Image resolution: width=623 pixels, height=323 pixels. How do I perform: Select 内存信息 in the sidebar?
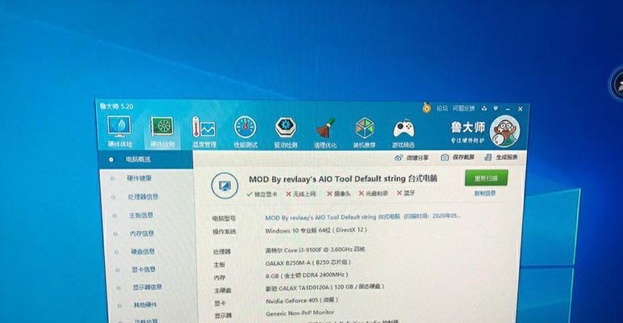141,233
